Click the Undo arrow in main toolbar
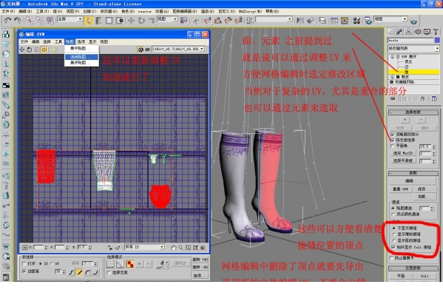This screenshot has width=443, height=293. 7,20
